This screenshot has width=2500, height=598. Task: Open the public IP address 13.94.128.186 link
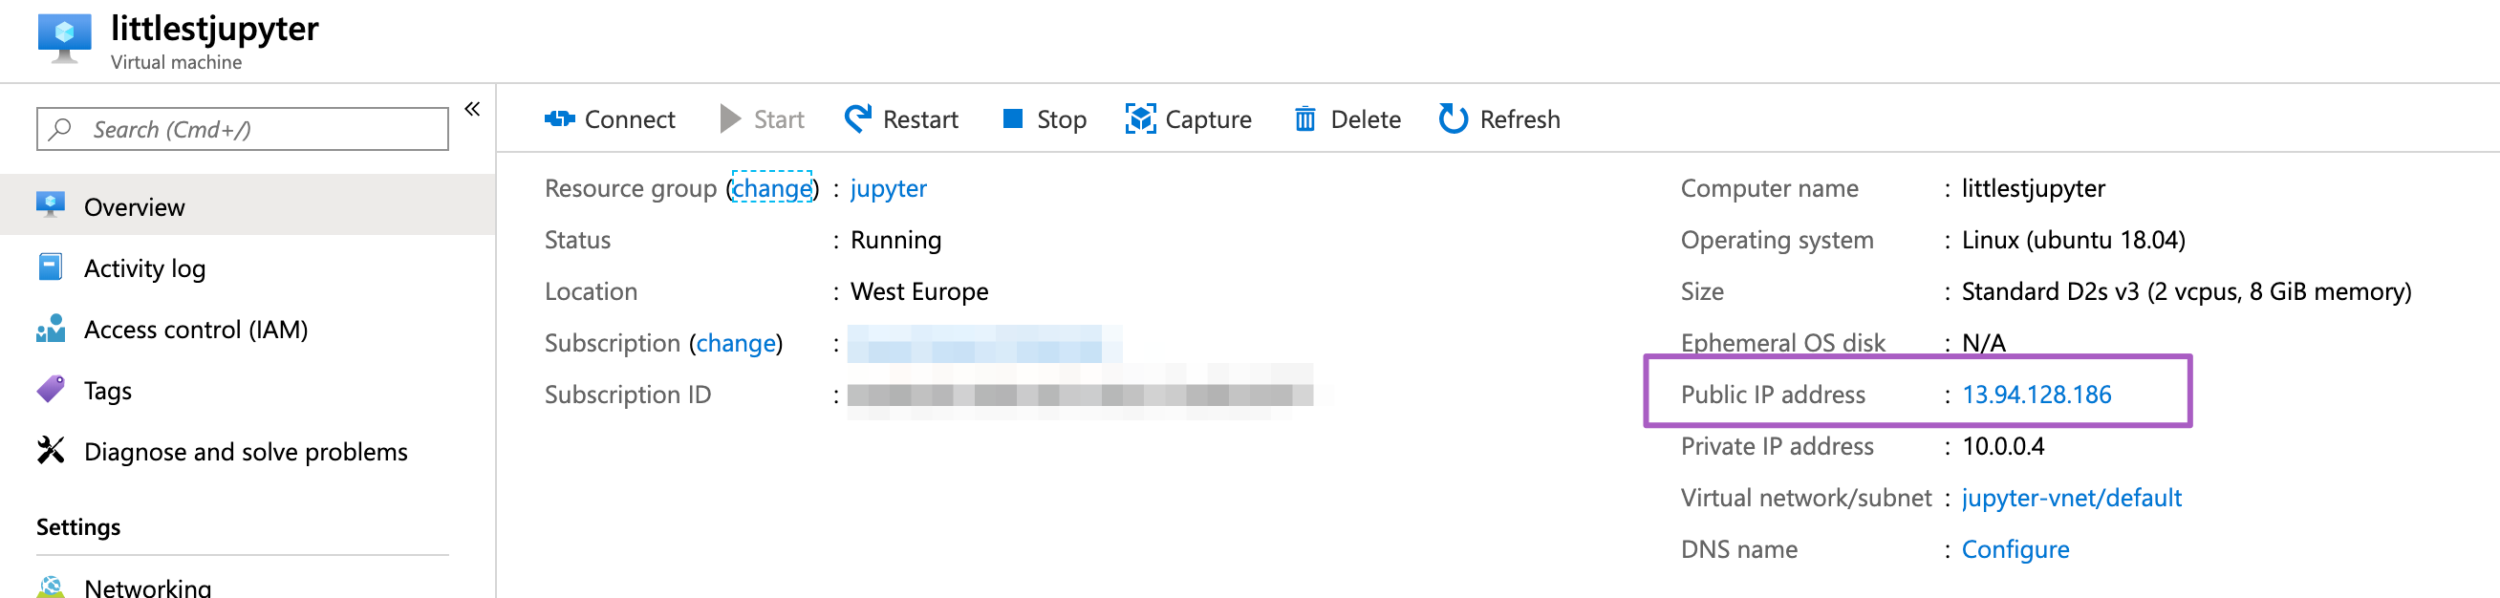coord(2037,395)
